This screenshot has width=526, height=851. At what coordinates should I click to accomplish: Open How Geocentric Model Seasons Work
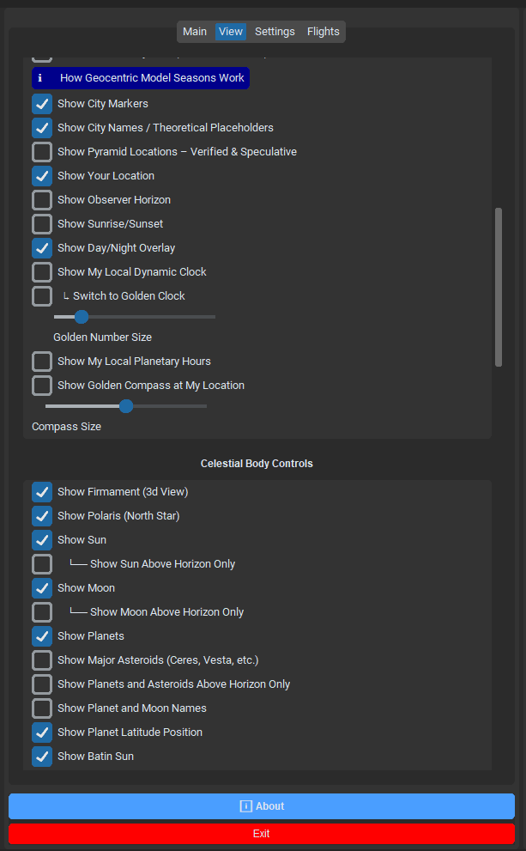(151, 78)
